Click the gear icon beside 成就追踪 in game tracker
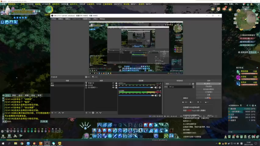 click(x=239, y=52)
